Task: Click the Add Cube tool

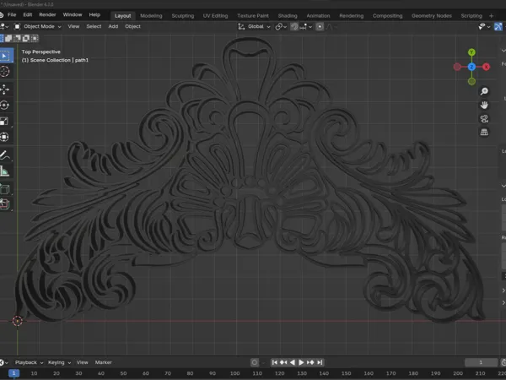Action: [x=5, y=188]
